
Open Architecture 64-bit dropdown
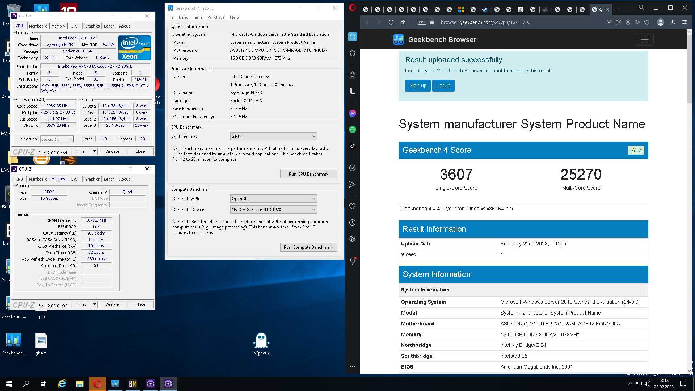coord(273,136)
